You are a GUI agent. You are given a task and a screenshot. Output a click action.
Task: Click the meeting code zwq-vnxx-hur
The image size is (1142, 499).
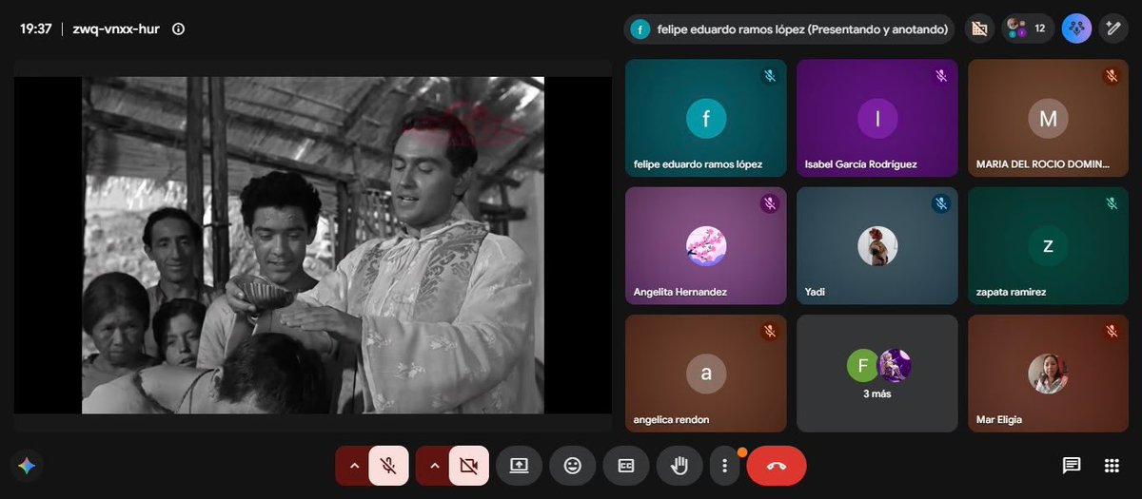click(114, 29)
